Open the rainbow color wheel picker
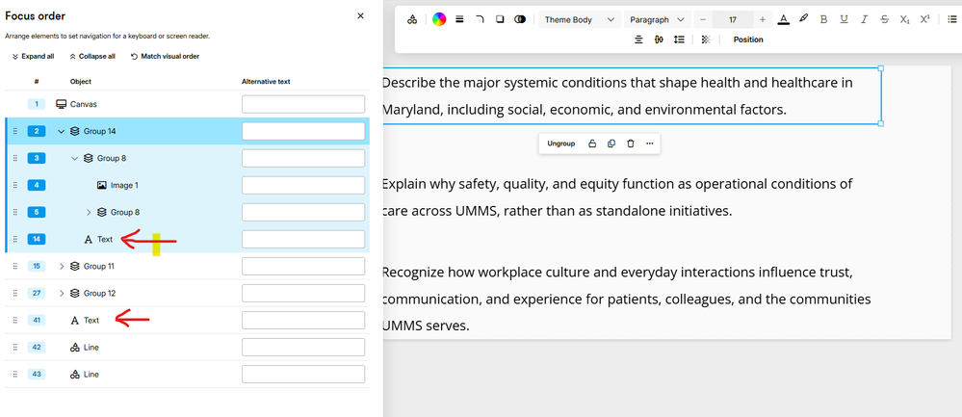Image resolution: width=962 pixels, height=417 pixels. [x=439, y=19]
